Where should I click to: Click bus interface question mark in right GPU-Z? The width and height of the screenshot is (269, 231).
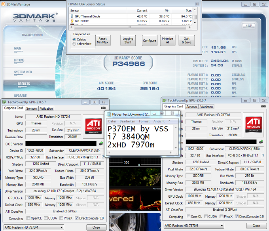[x=263, y=155]
